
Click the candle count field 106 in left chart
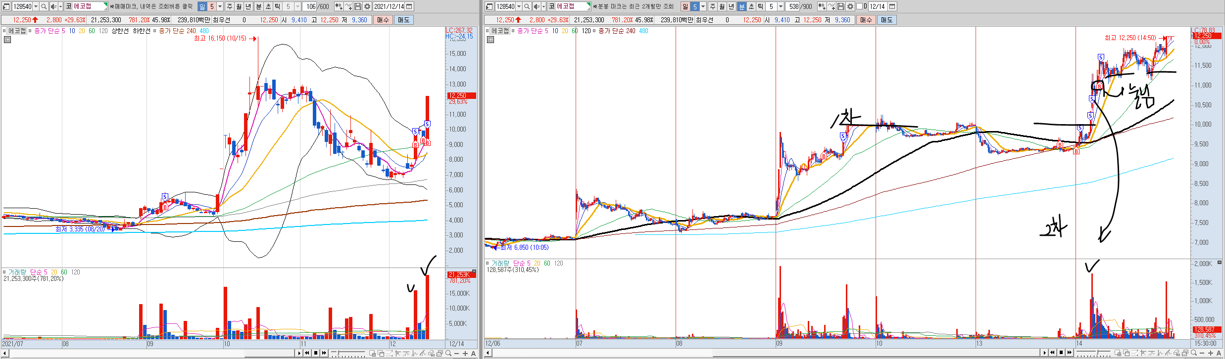click(309, 6)
